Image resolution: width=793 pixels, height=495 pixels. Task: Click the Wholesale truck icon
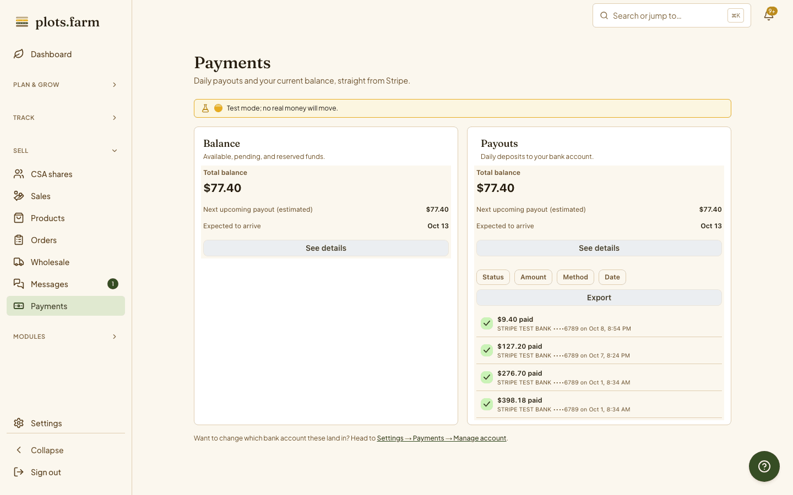point(19,262)
